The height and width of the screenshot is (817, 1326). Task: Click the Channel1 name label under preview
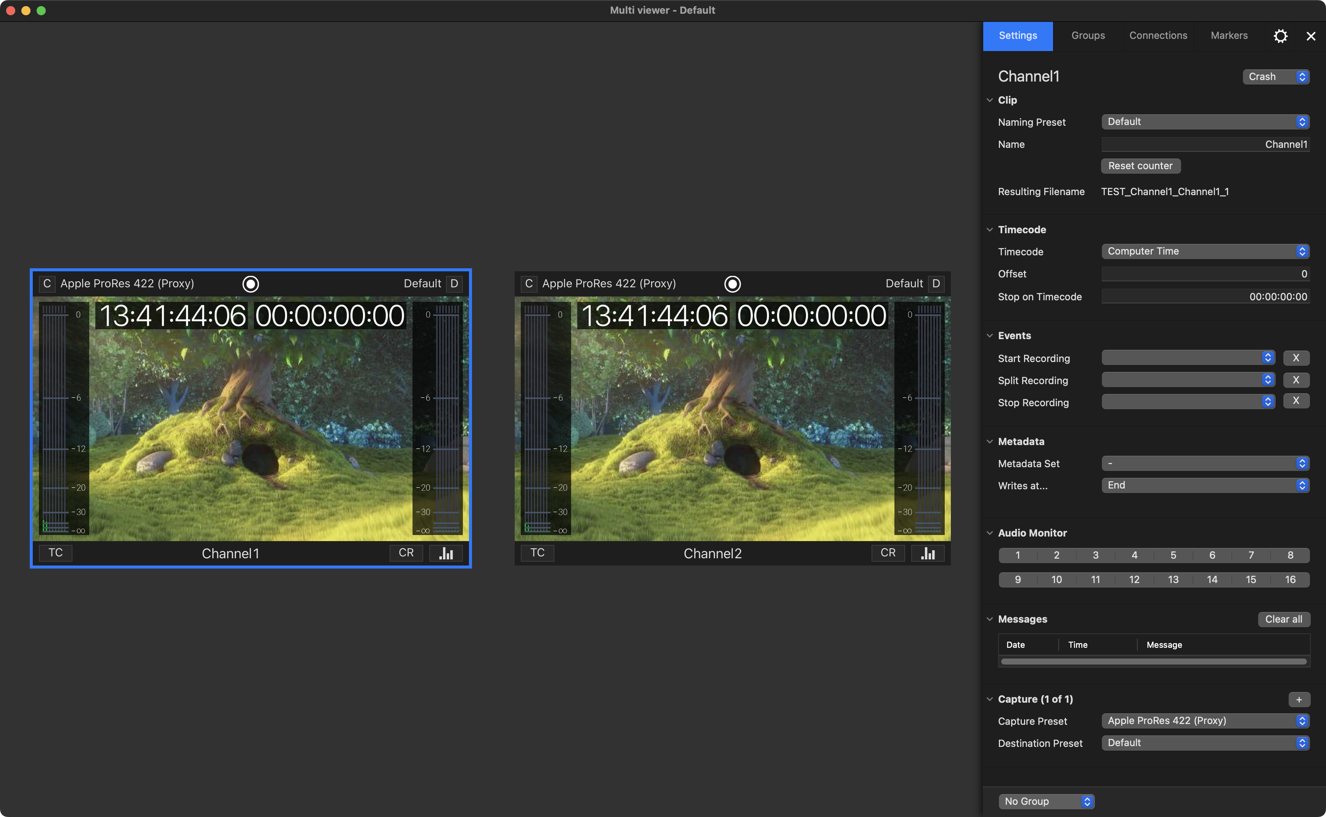(231, 553)
